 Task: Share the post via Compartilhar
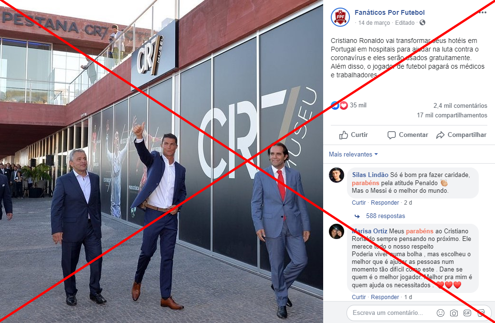pos(461,135)
